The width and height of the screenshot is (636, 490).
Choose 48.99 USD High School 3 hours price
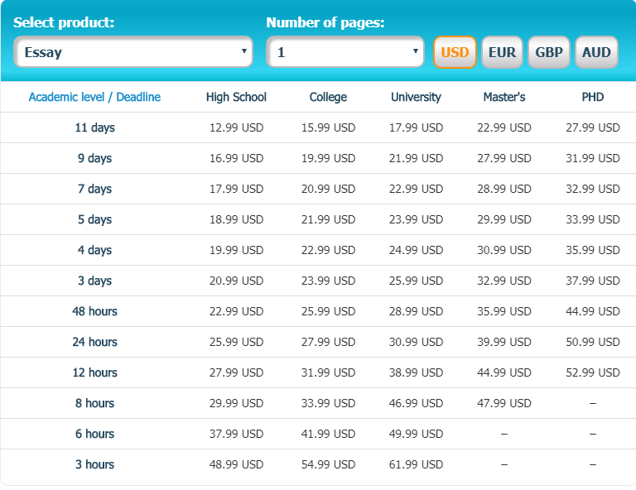236,464
